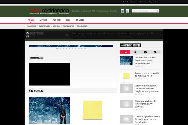Open Portada in the main navigation
Image resolution: width=188 pixels, height=125 pixels.
pyautogui.click(x=31, y=20)
